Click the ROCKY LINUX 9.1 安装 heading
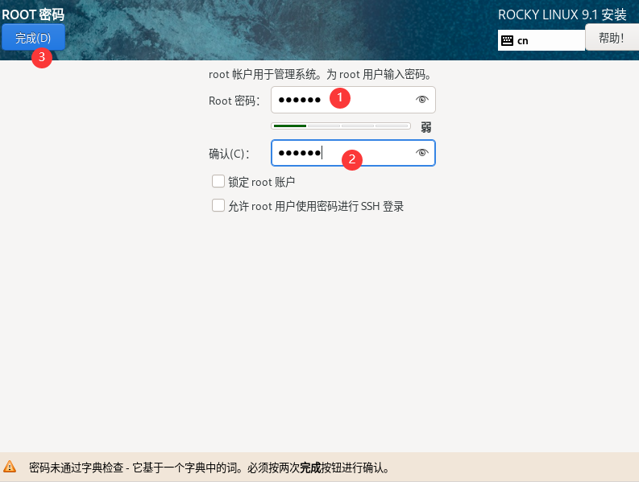Image resolution: width=639 pixels, height=482 pixels. pos(562,15)
